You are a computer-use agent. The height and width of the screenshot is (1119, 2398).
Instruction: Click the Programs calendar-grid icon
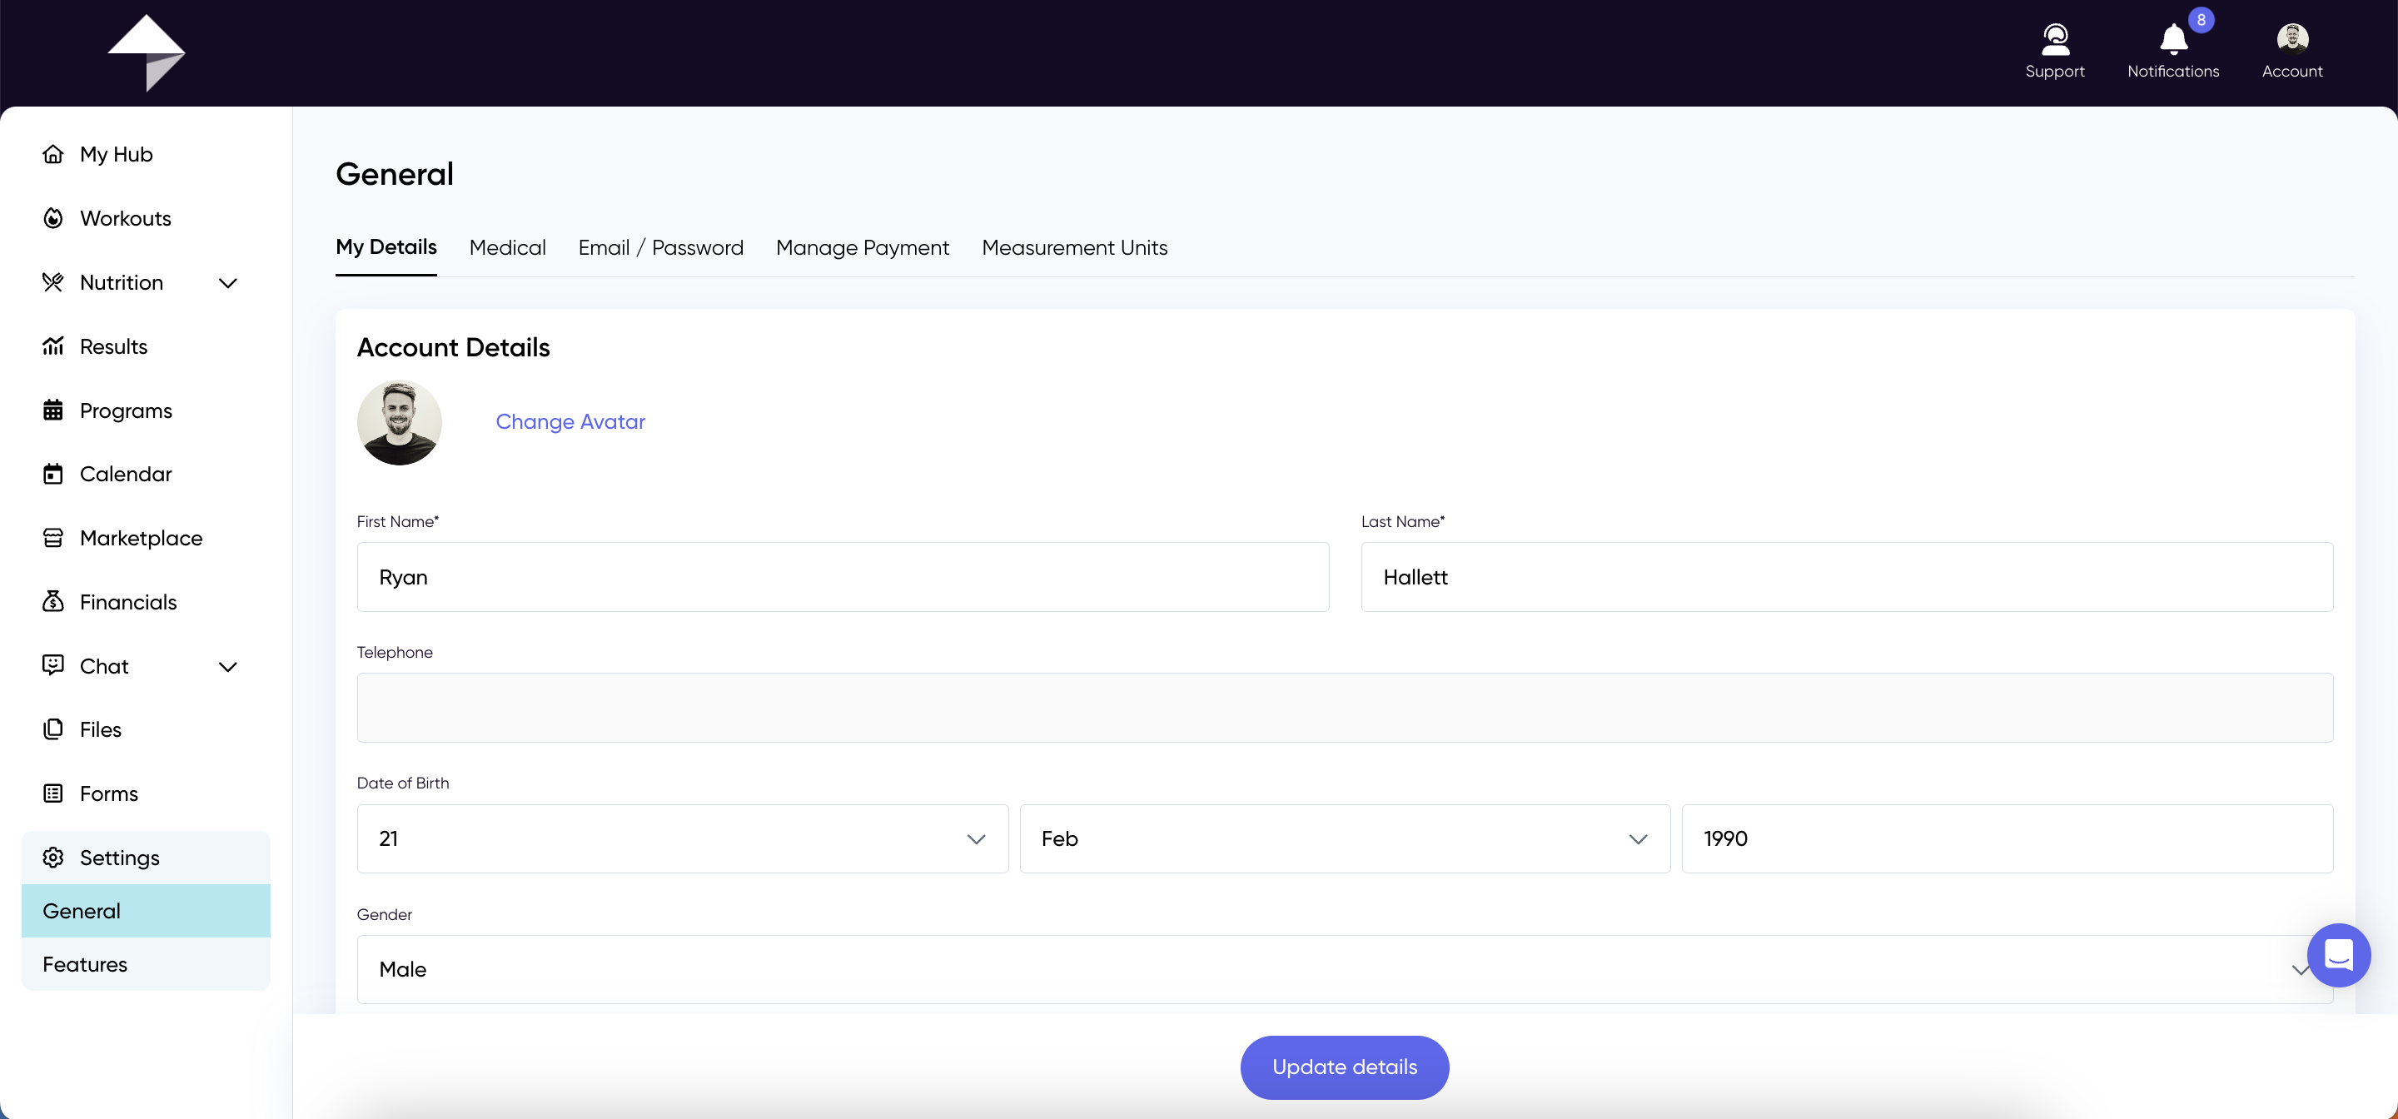point(53,410)
